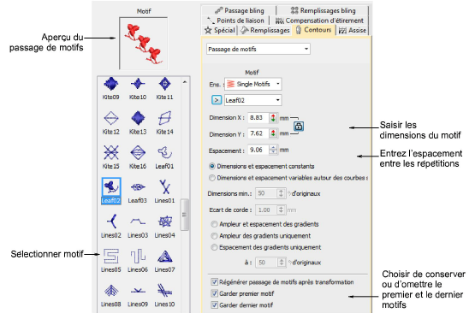Click into the Espacement value field

click(x=258, y=150)
